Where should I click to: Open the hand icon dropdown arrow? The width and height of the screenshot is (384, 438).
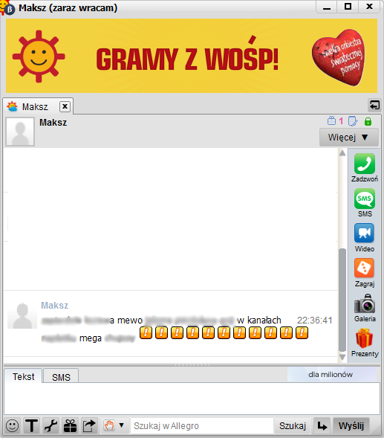tap(121, 425)
